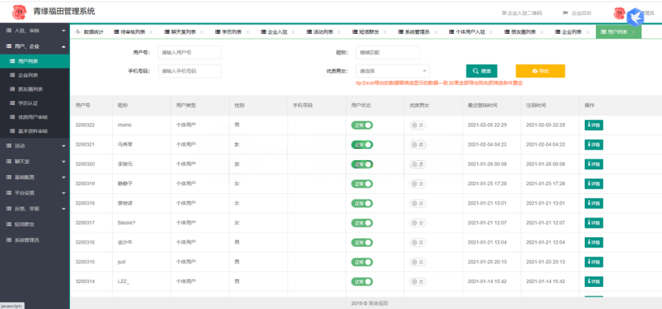Focus the 手机号码 input field
The image size is (662, 309).
pos(190,71)
